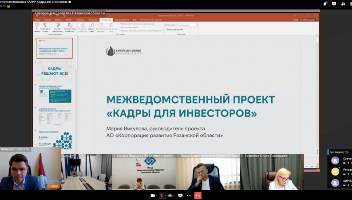Viewport: 352px width, 200px height.
Task: Click the 'В эфире' on-air badge
Action: [x=53, y=186]
